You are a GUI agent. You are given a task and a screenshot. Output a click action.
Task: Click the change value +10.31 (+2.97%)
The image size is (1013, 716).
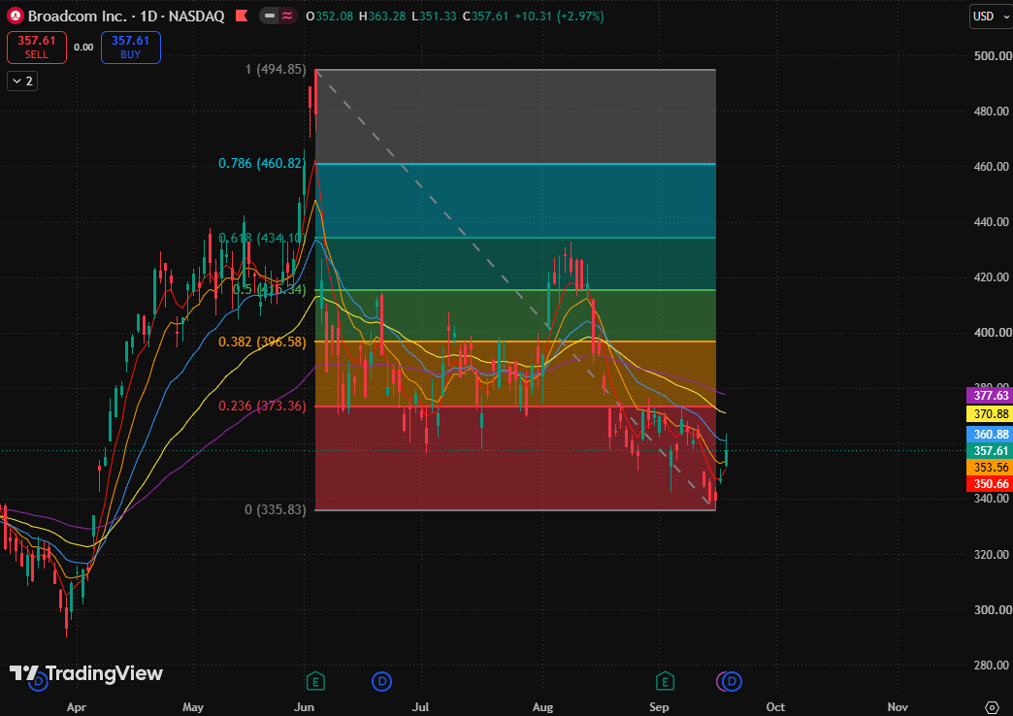tap(559, 16)
